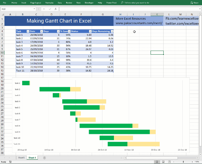202x164 pixels.
Task: Click the Insert Function fx icon
Action: click(x=56, y=9)
